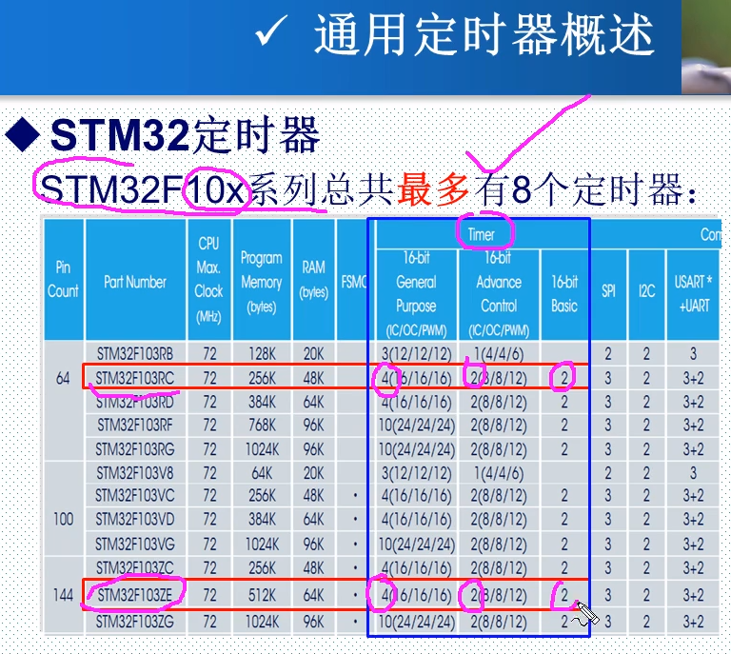Screen dimensions: 731x654
Task: Click 128K memory in STM32F103RB row
Action: click(262, 354)
